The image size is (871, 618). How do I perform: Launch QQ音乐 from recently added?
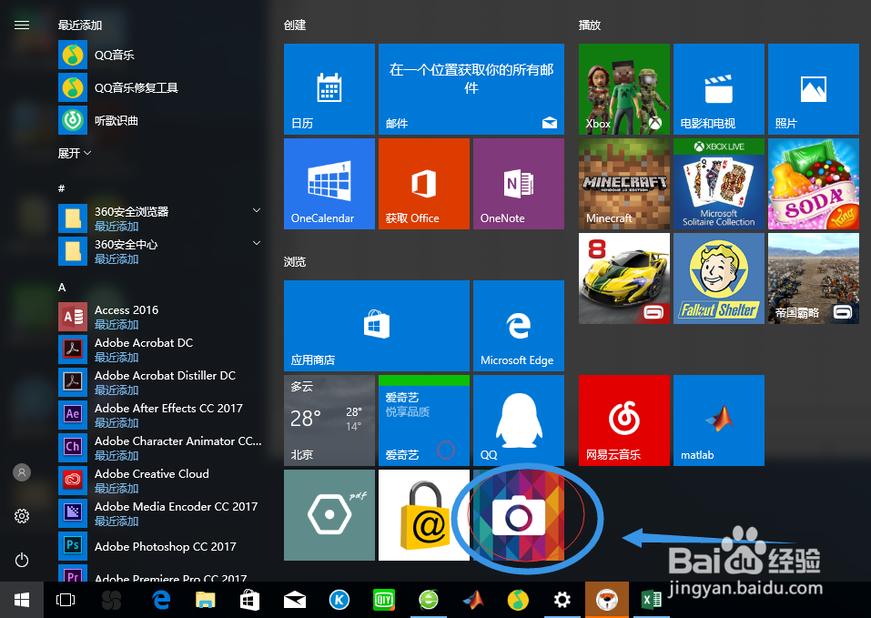tap(160, 55)
